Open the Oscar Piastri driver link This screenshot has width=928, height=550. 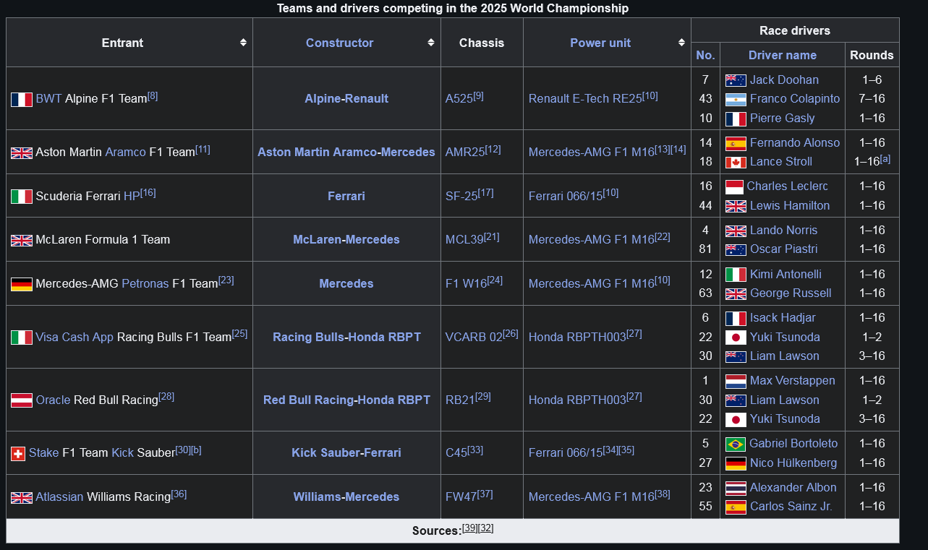point(784,249)
